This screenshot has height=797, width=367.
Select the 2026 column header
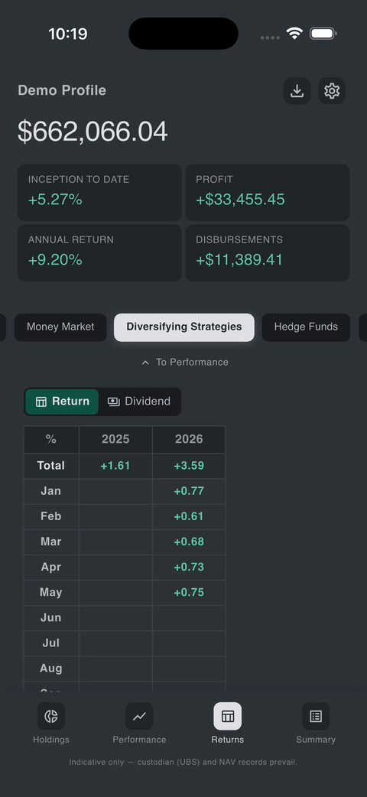[x=189, y=439]
